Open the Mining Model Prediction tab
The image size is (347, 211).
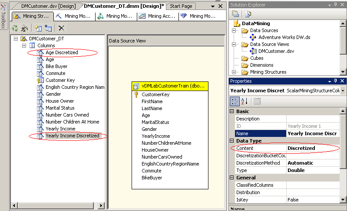click(x=199, y=16)
